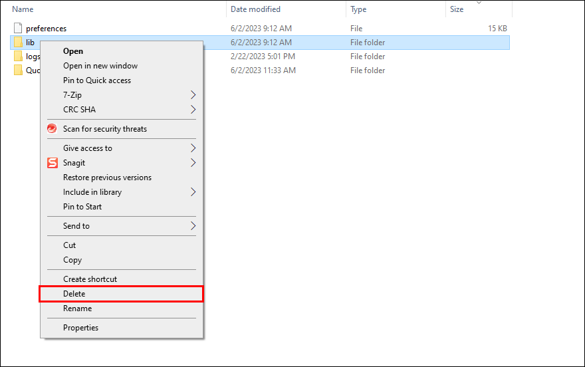Select the preferences file icon

pos(18,28)
